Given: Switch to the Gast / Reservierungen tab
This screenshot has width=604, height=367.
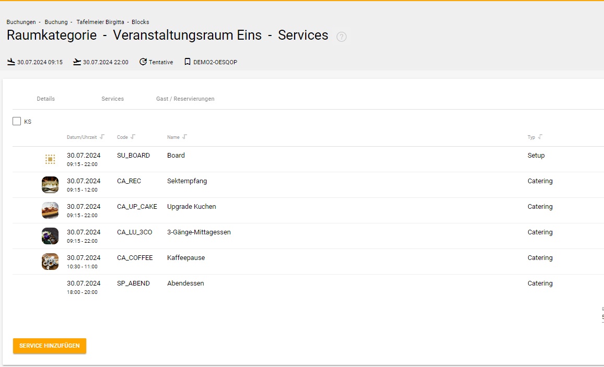Looking at the screenshot, I should 185,99.
